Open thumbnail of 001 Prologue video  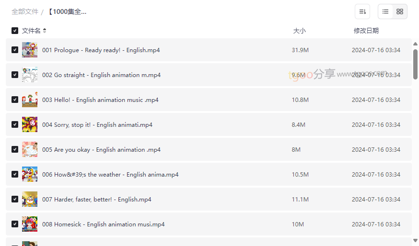[30, 50]
